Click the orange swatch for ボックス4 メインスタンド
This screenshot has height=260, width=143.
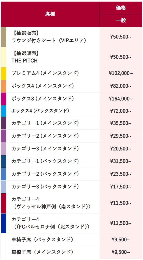(x=3, y=86)
